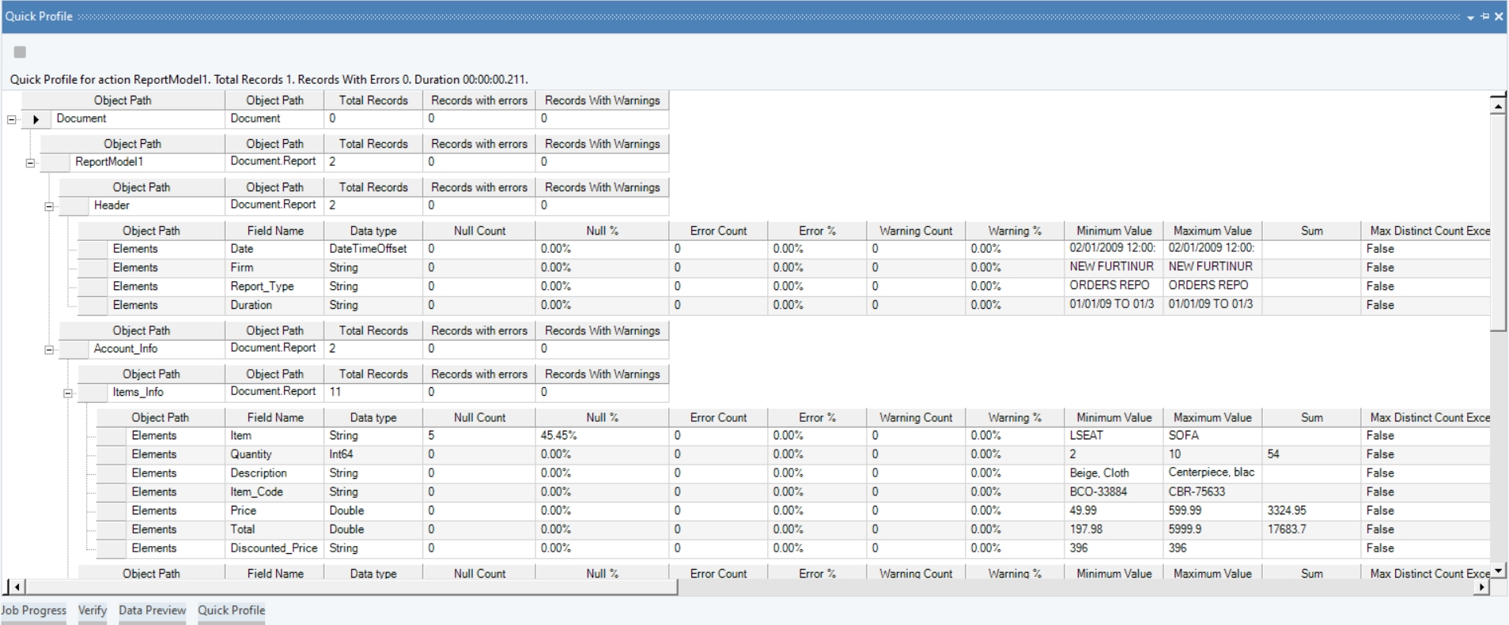The width and height of the screenshot is (1509, 625).
Task: Collapse the ReportModel1 node
Action: [x=30, y=164]
